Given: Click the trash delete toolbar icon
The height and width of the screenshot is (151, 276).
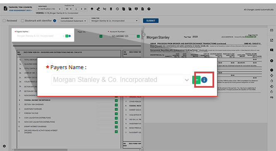Looking at the screenshot, I should [x=111, y=9].
